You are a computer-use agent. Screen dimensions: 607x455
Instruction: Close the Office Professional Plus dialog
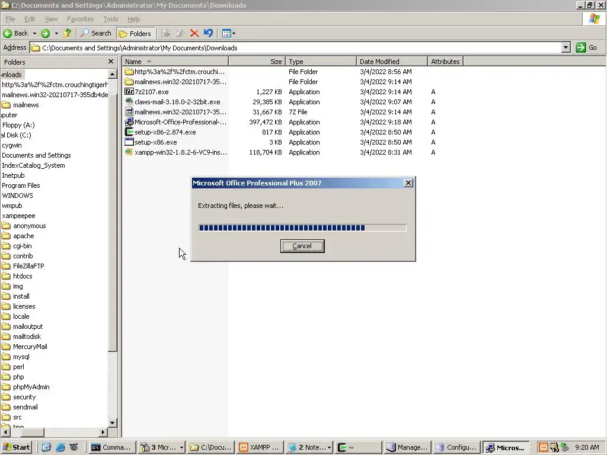(408, 183)
